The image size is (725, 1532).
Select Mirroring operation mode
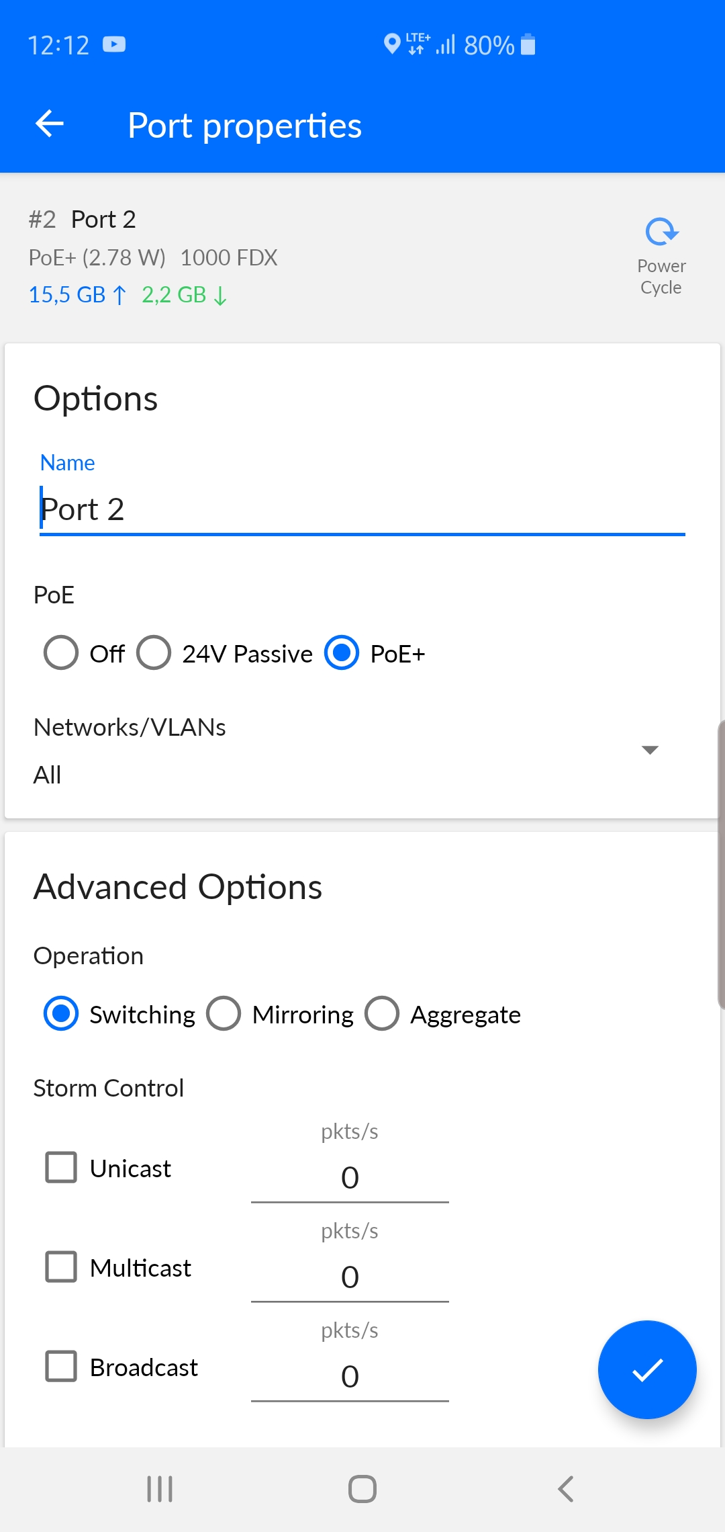click(x=224, y=1014)
